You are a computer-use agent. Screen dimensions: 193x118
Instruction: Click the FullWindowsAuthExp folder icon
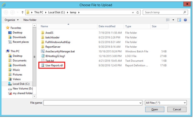(x=43, y=42)
